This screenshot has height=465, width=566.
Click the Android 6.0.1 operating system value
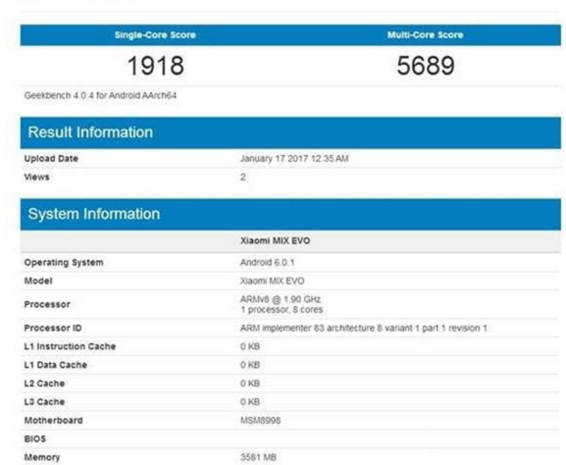267,263
